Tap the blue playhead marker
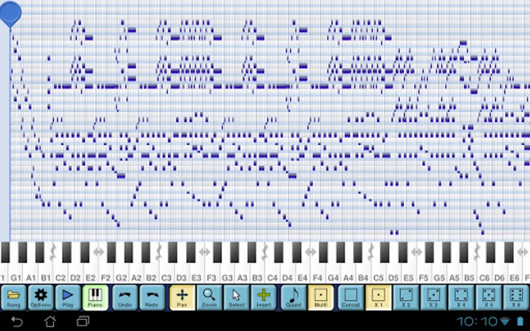Viewport: 530px width, 331px height. (x=10, y=14)
